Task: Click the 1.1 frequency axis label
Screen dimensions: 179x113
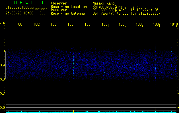Action: tap(3, 37)
